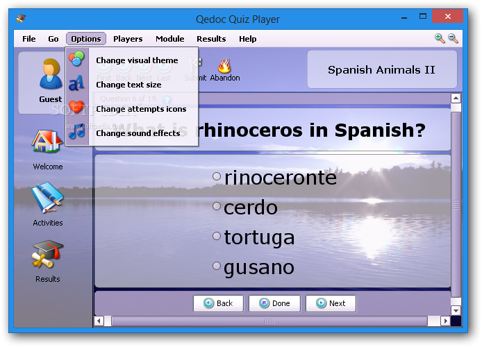The height and width of the screenshot is (347, 482).
Task: Click the zoom out magnifier icon
Action: (453, 38)
